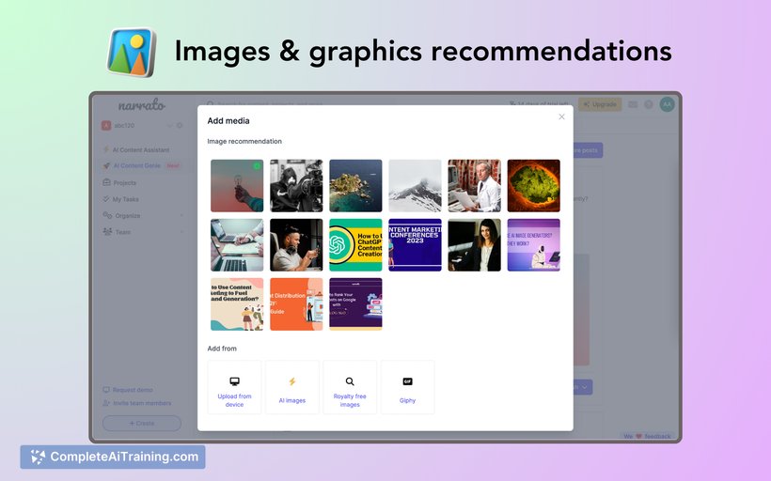Click the Team people icon
The height and width of the screenshot is (481, 771).
pyautogui.click(x=107, y=232)
